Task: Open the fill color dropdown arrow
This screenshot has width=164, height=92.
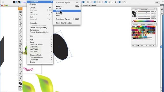Action: 16,2
